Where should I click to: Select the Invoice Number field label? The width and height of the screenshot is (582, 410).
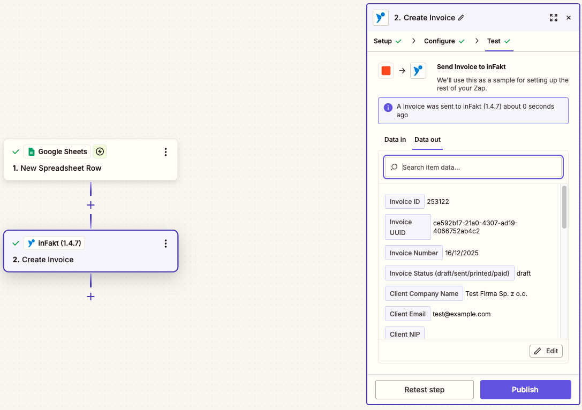click(413, 253)
